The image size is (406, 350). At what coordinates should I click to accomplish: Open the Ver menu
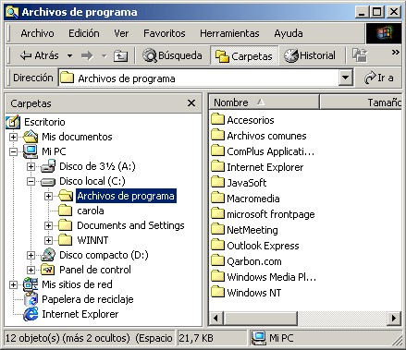tap(121, 33)
